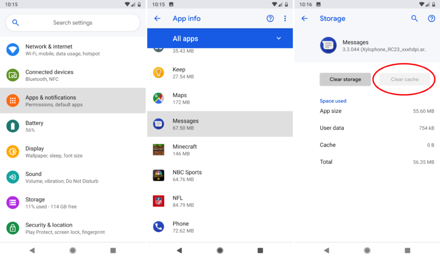Tap recents button on App info screen
The width and height of the screenshot is (440, 259).
pyautogui.click(x=260, y=250)
